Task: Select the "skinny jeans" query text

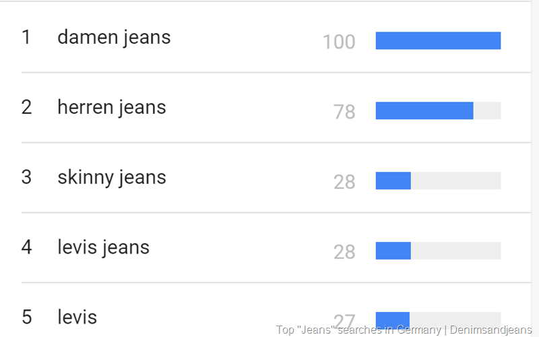Action: (111, 178)
